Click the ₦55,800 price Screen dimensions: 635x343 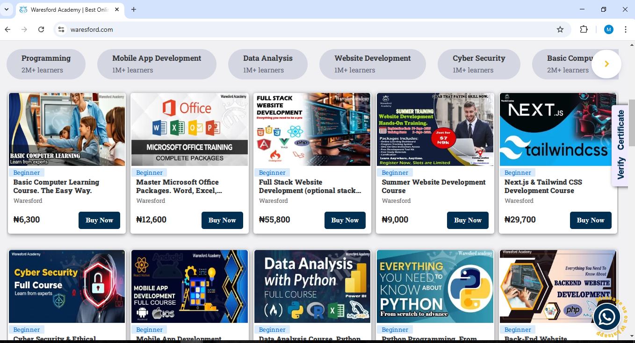274,220
